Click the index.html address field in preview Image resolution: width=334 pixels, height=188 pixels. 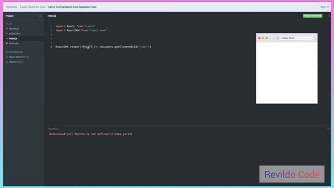point(296,38)
